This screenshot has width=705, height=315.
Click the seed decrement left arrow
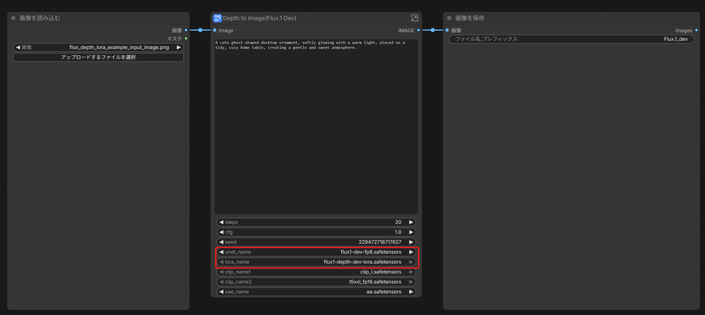coord(221,242)
